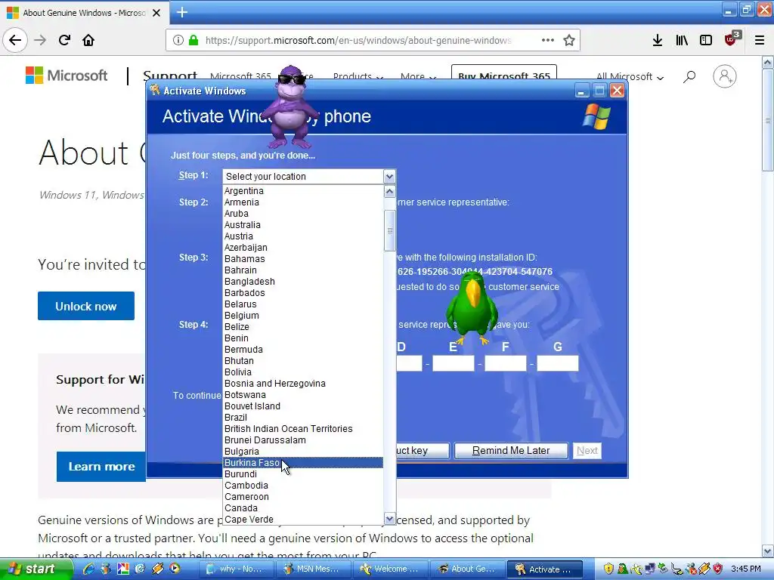Click the browser address bar URL
Image resolution: width=774 pixels, height=580 pixels.
(358, 41)
